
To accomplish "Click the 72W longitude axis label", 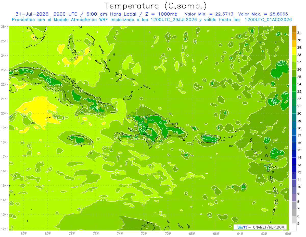I will coord(144,233).
